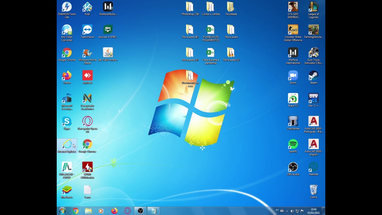The image size is (382, 215).
Task: Open the clock showing 22:41
Action: pyautogui.click(x=314, y=211)
